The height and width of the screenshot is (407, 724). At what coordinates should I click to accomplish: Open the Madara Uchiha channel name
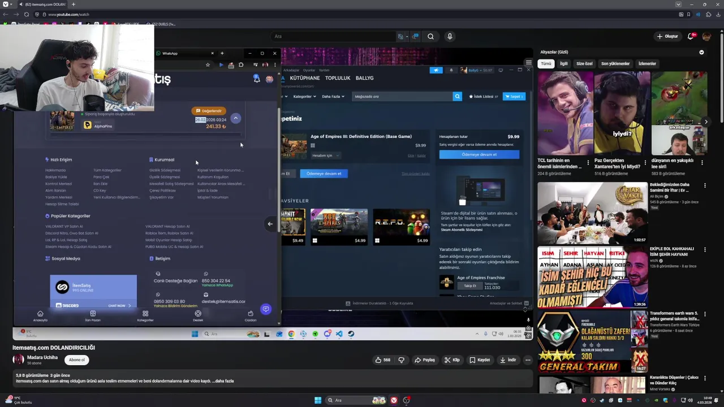[x=42, y=357]
